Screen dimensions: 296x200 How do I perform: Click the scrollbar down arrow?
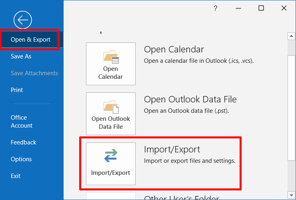(x=291, y=195)
